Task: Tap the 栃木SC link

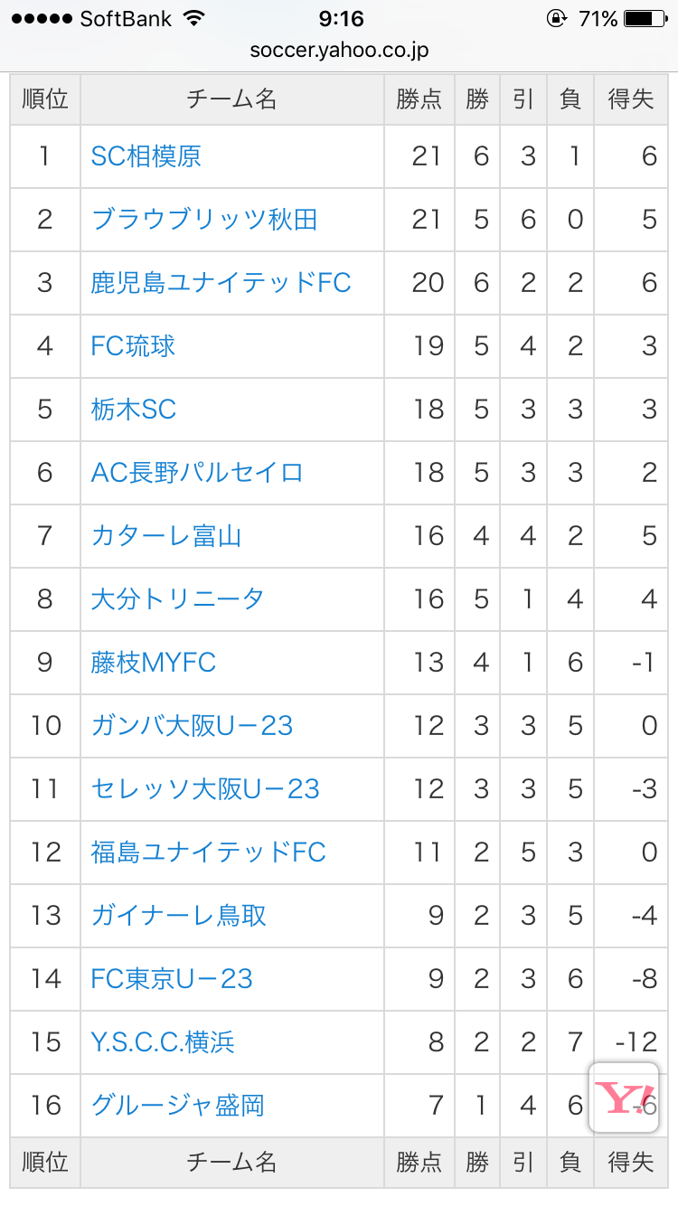Action: (133, 410)
